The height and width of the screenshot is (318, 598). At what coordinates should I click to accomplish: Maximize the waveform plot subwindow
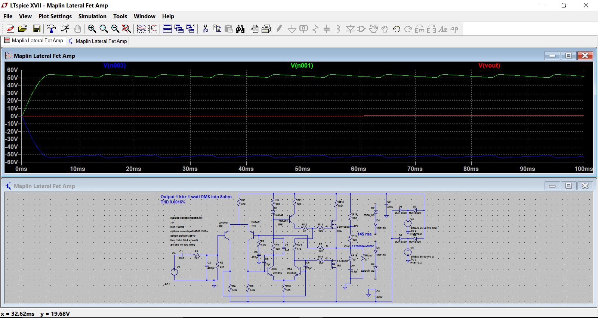(568, 56)
